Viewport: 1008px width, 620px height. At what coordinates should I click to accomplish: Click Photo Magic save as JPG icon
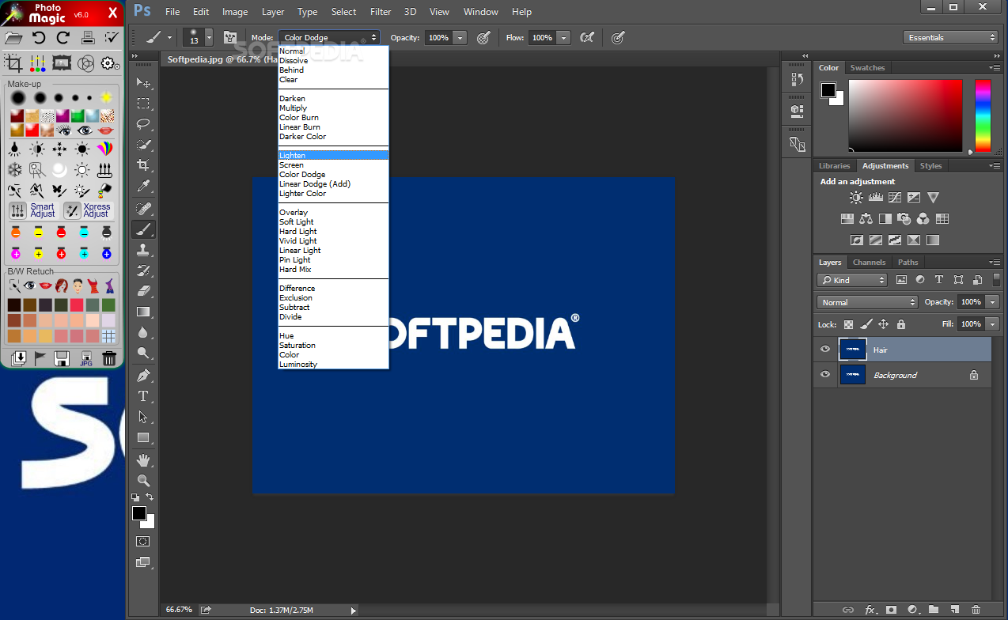(86, 358)
